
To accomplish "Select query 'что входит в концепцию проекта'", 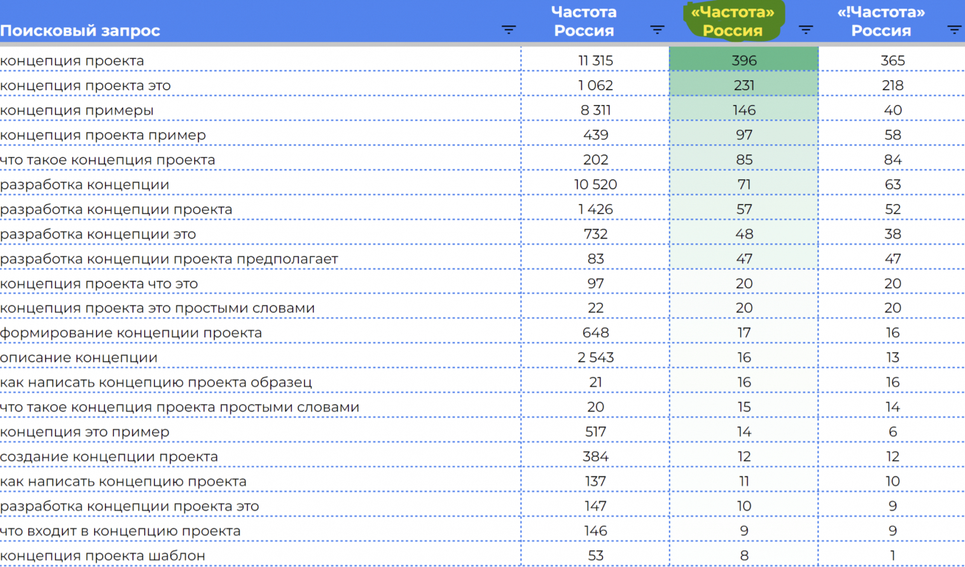I will click(121, 531).
